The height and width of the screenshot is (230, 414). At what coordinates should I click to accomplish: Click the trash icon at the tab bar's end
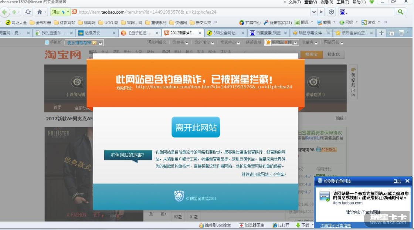coord(401,33)
